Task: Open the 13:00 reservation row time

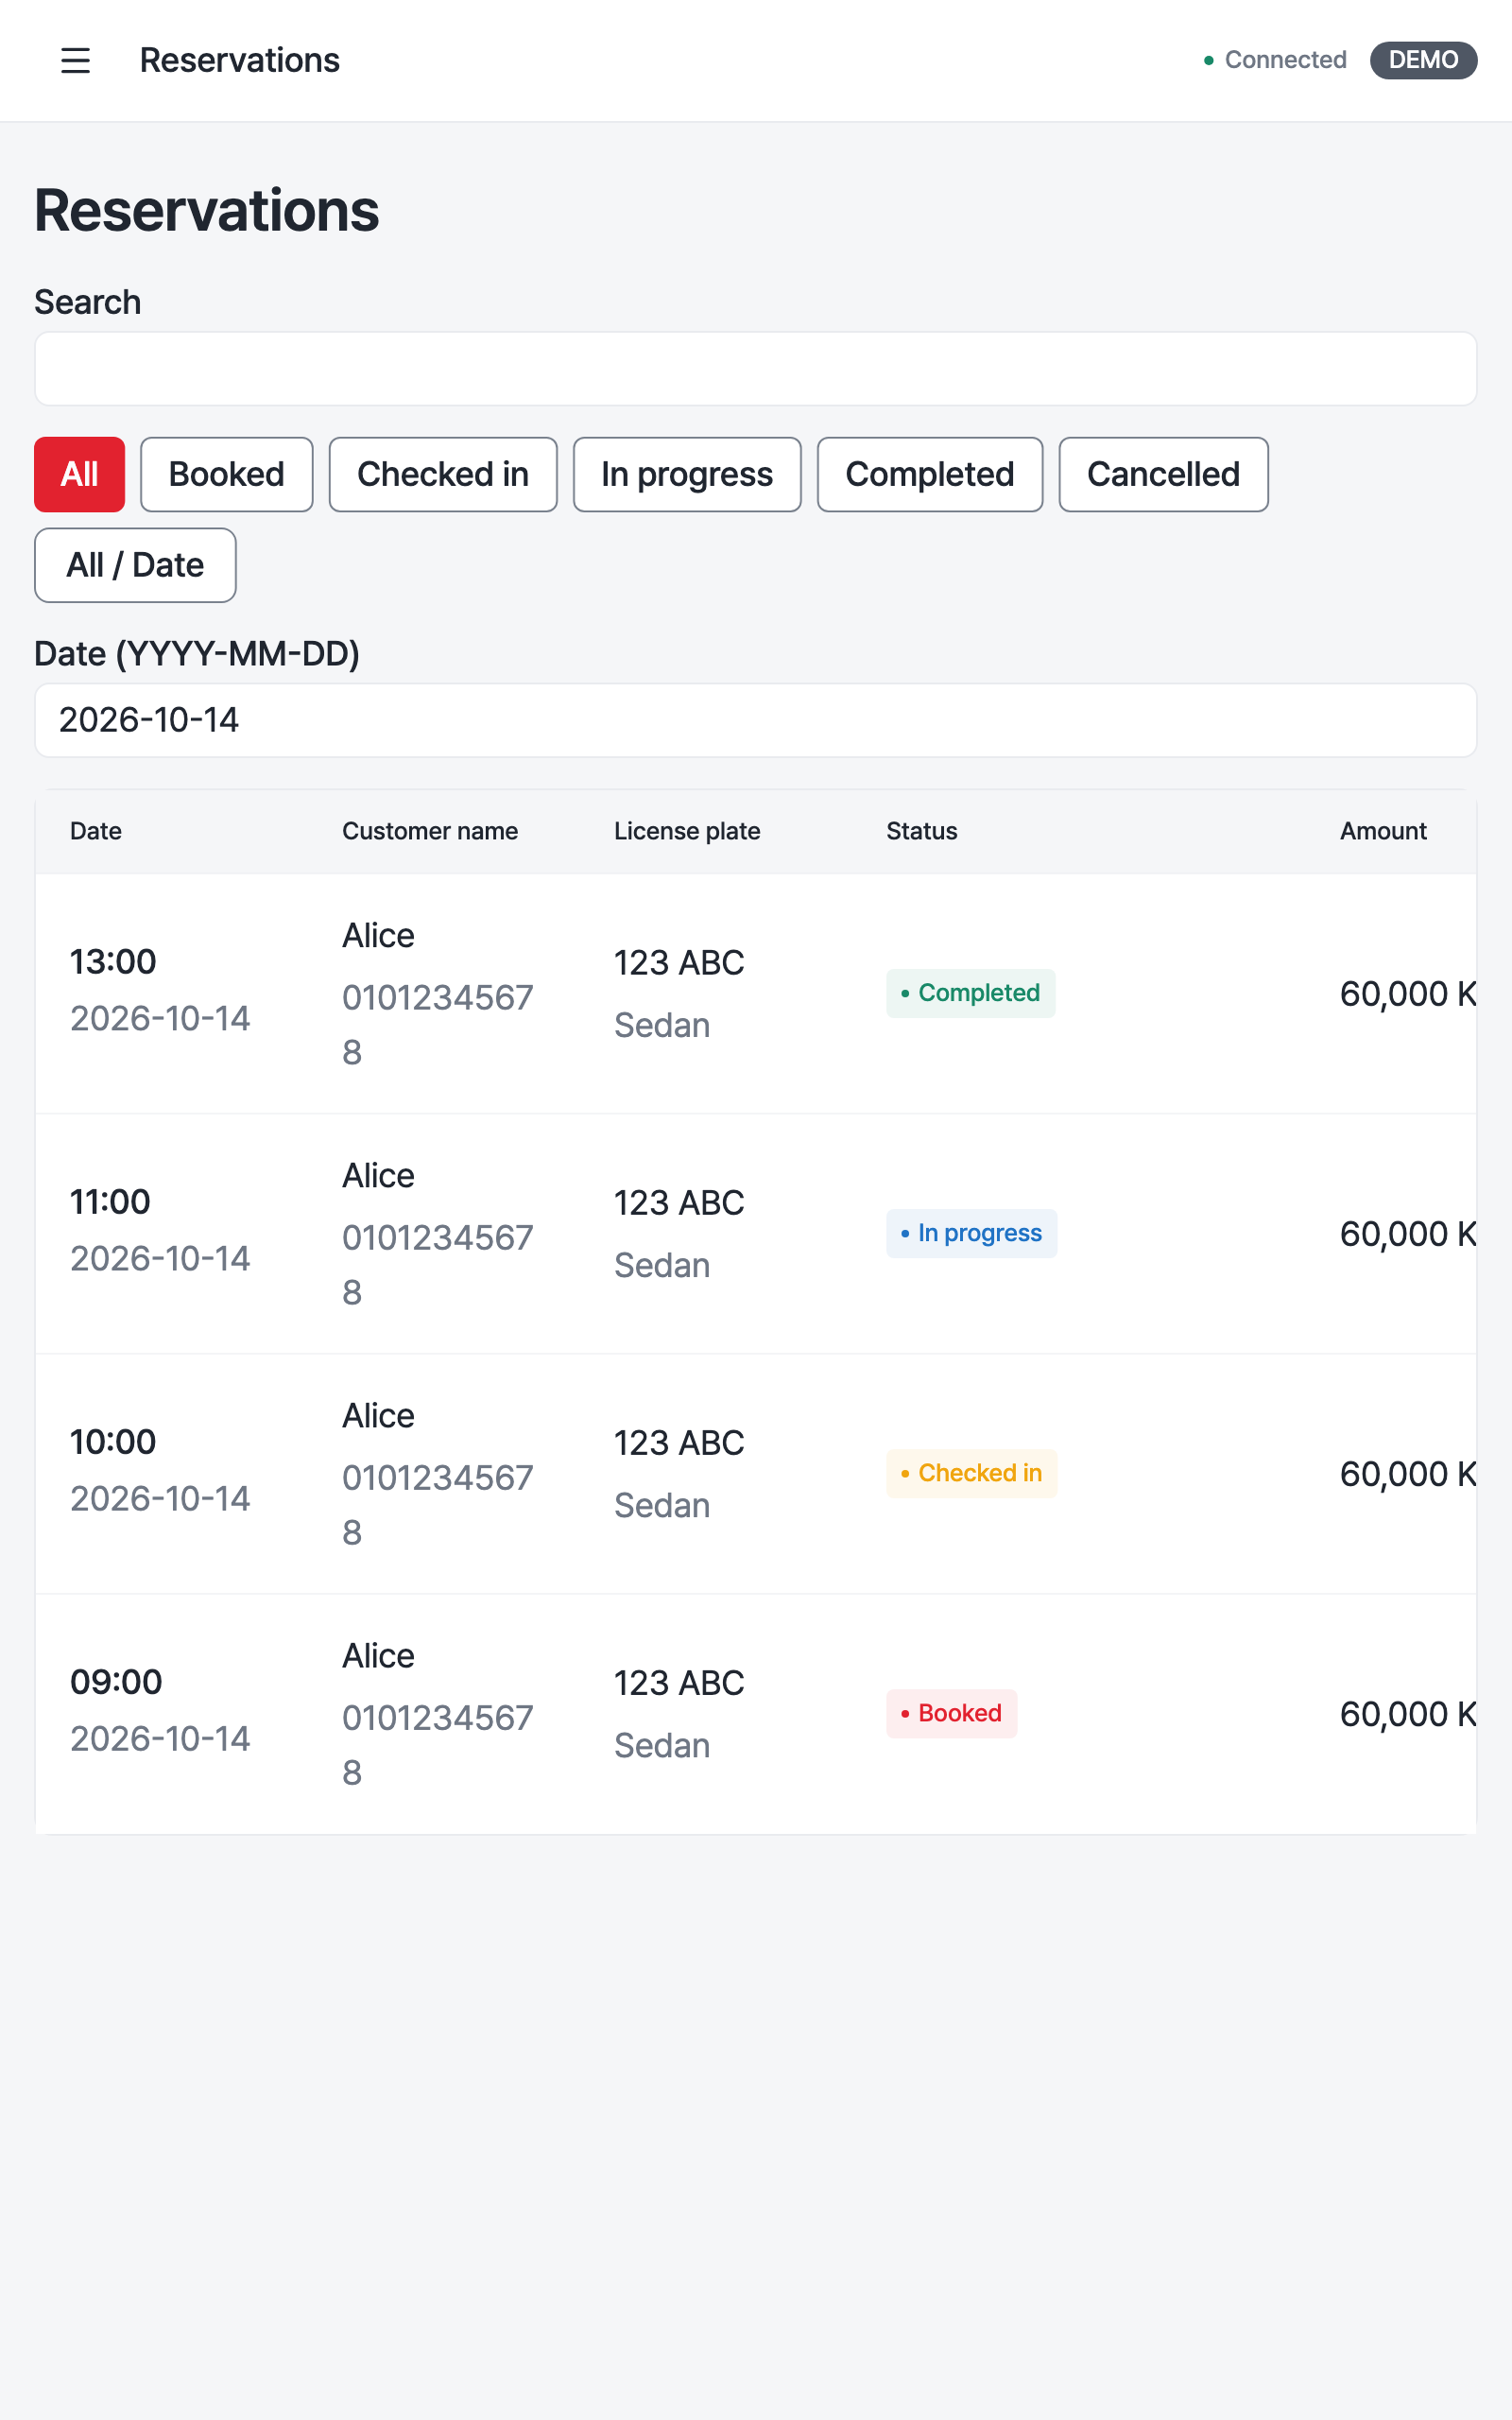Action: tap(113, 962)
